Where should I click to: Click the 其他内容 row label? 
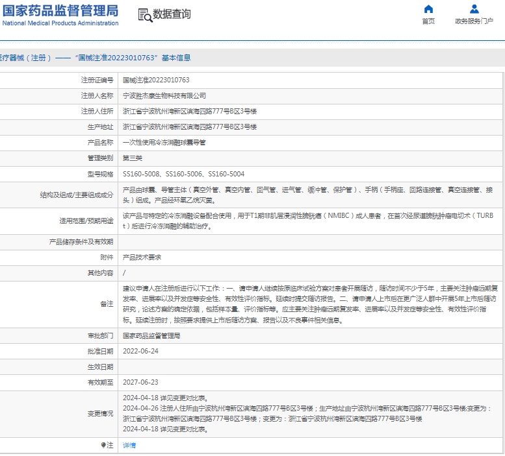(101, 273)
